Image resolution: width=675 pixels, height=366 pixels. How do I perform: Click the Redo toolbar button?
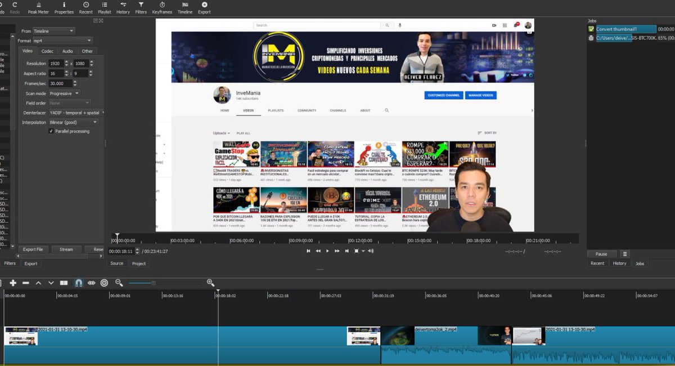click(x=15, y=7)
